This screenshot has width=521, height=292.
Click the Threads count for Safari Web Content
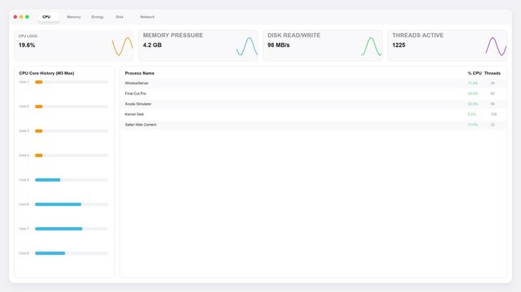493,125
